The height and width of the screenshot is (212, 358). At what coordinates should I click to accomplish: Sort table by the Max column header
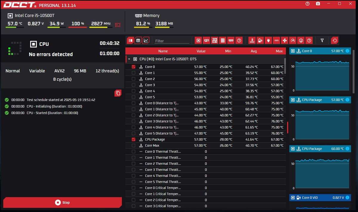point(279,51)
